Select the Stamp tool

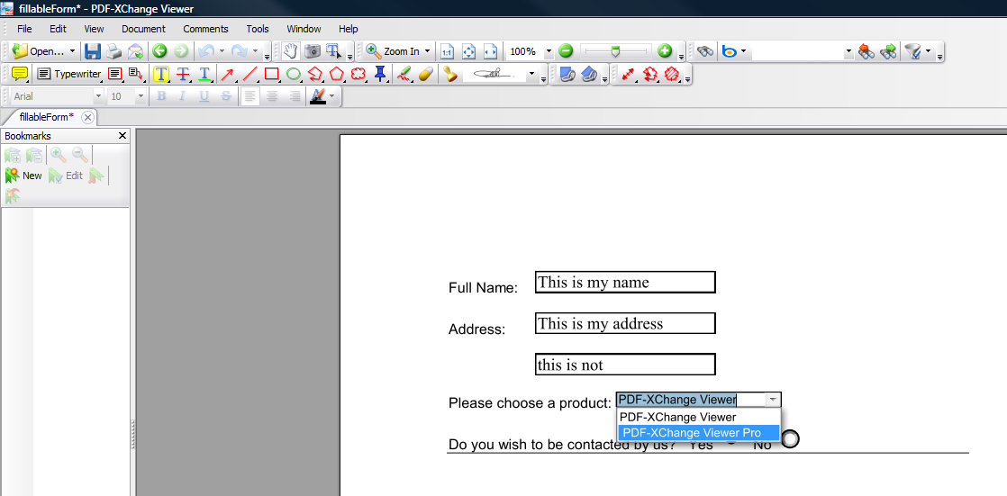[451, 74]
